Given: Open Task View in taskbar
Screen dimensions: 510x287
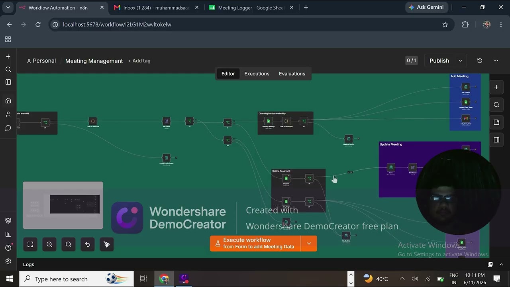Looking at the screenshot, I should (x=143, y=279).
